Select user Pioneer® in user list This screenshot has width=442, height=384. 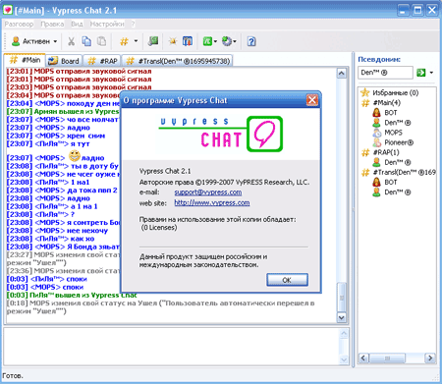393,142
